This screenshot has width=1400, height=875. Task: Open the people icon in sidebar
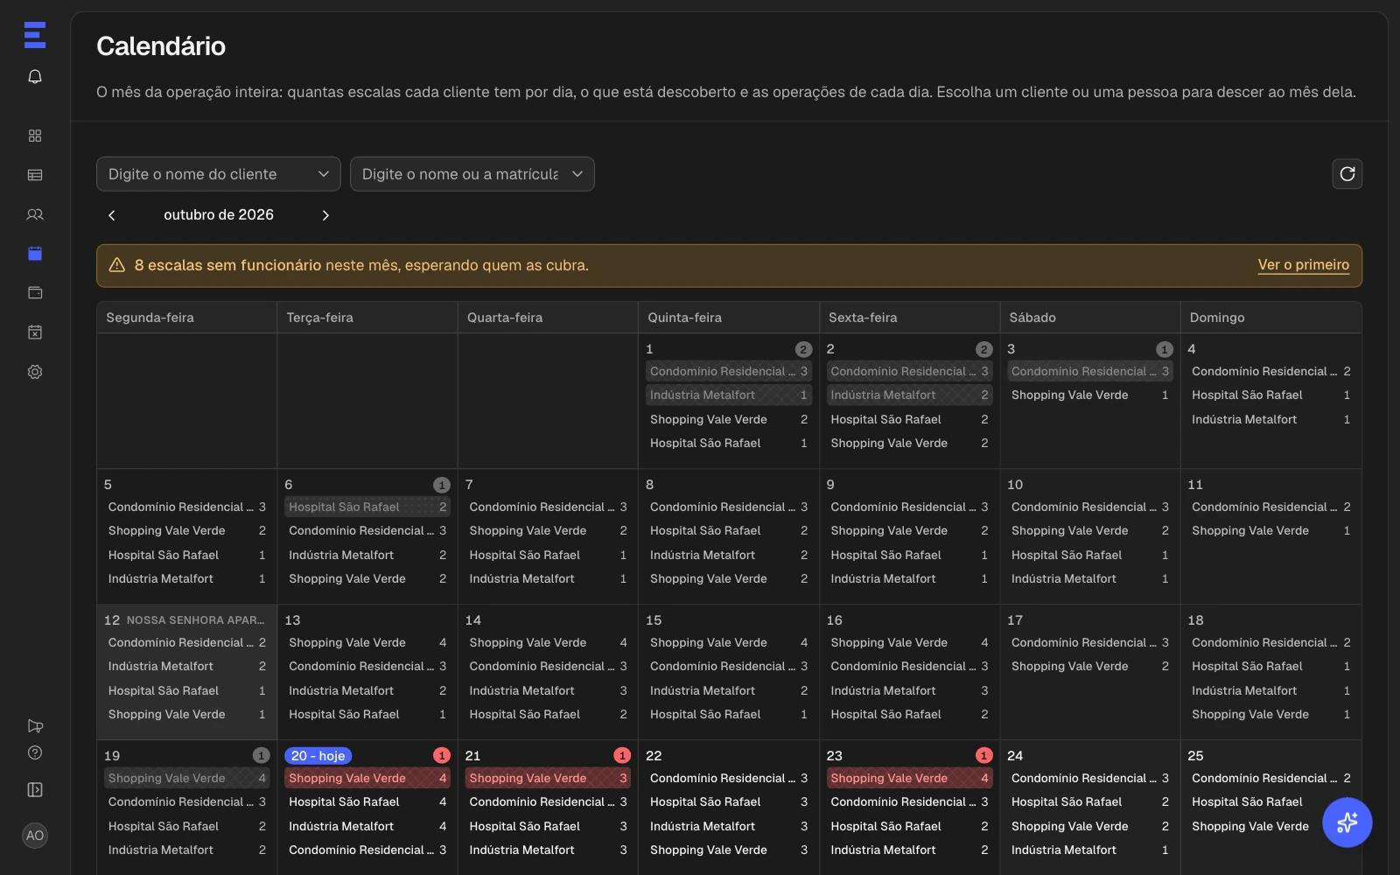(x=35, y=214)
